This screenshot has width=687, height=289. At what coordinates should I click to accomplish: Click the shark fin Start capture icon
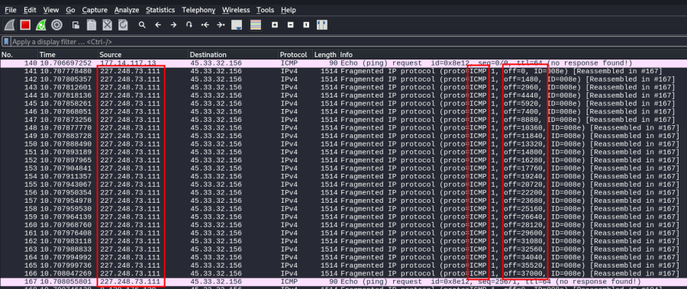(x=10, y=25)
